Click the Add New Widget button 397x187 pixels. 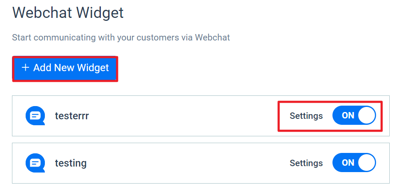click(x=65, y=69)
